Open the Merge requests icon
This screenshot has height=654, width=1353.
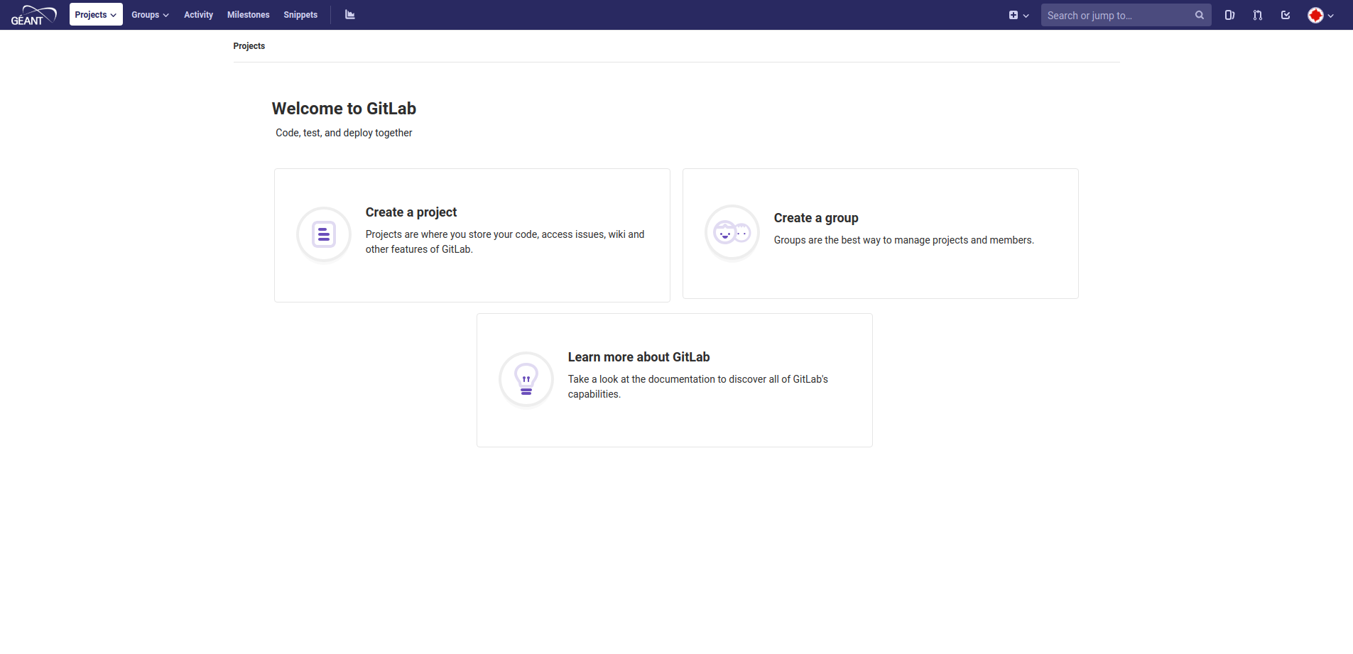click(x=1258, y=15)
